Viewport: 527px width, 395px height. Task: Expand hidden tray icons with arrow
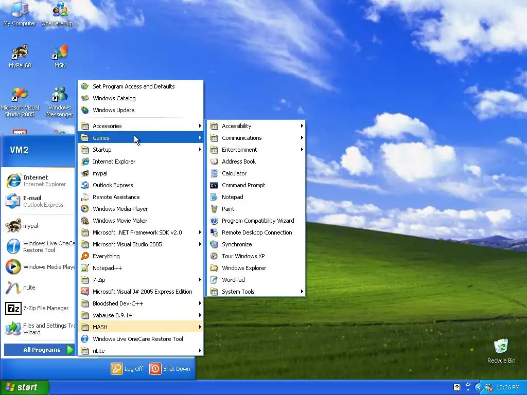click(479, 387)
